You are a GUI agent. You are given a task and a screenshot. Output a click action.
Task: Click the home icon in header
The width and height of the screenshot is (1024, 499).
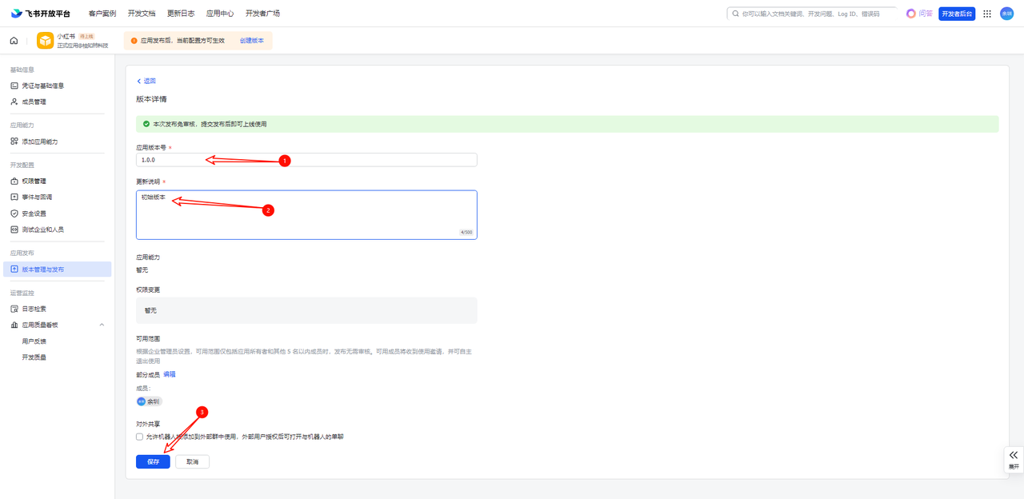coord(14,41)
